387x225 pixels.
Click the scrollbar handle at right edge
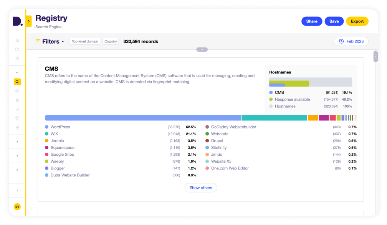pyautogui.click(x=375, y=57)
